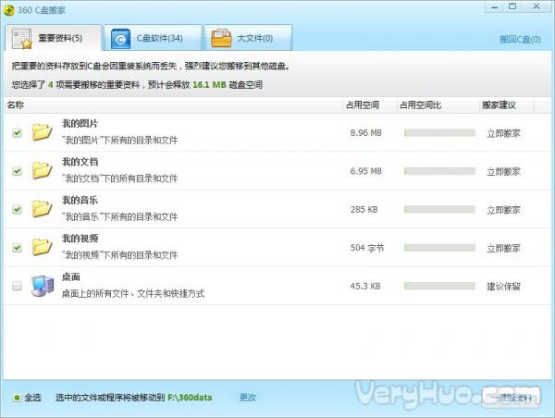Uncheck the 我的图片 checkbox
The height and width of the screenshot is (418, 555).
(x=17, y=133)
